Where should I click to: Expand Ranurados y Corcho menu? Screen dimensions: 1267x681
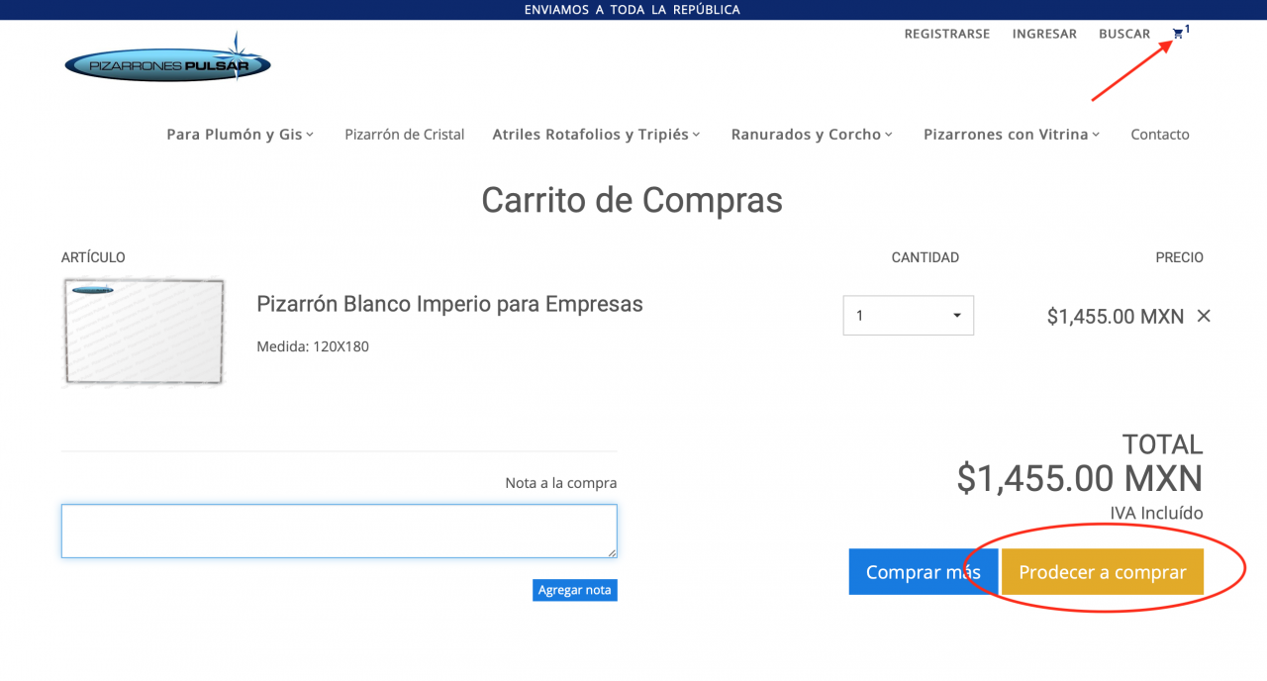(x=812, y=135)
